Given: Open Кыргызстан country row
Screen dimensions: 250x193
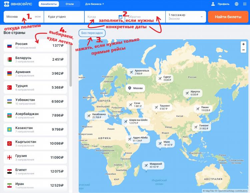Looking at the screenshot, I should pos(35,143).
